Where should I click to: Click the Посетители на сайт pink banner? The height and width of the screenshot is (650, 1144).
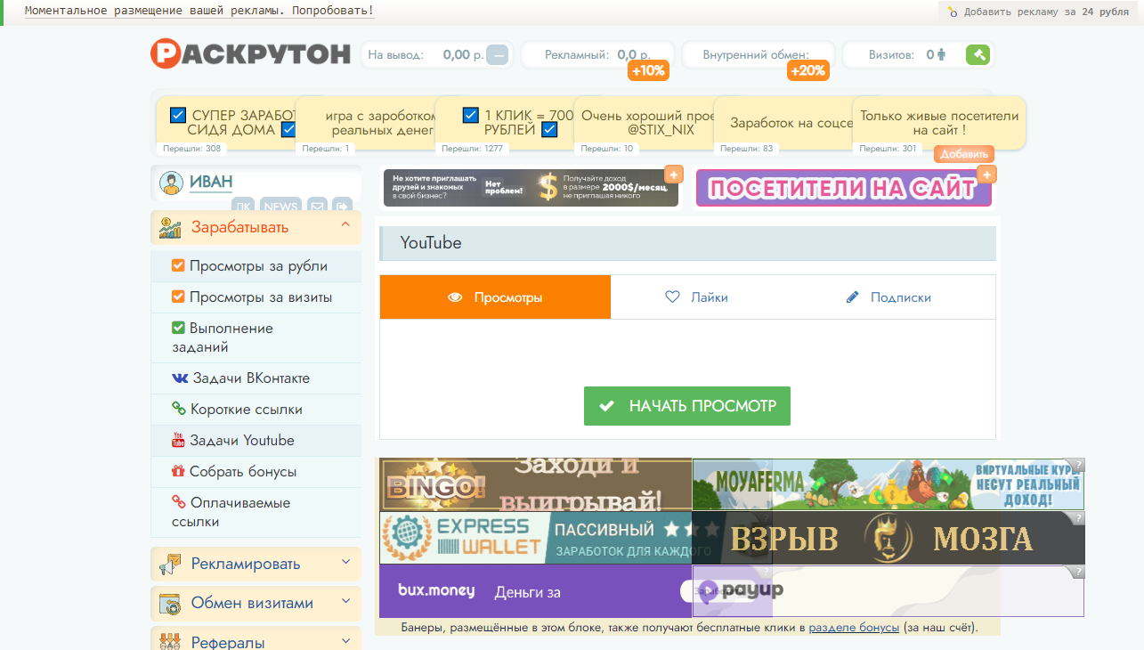tap(843, 188)
